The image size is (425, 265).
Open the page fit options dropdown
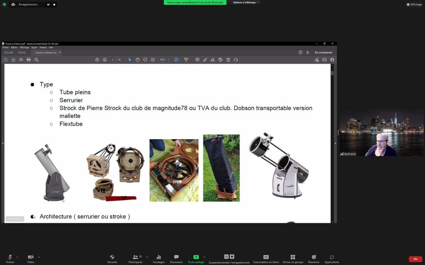coord(177,60)
